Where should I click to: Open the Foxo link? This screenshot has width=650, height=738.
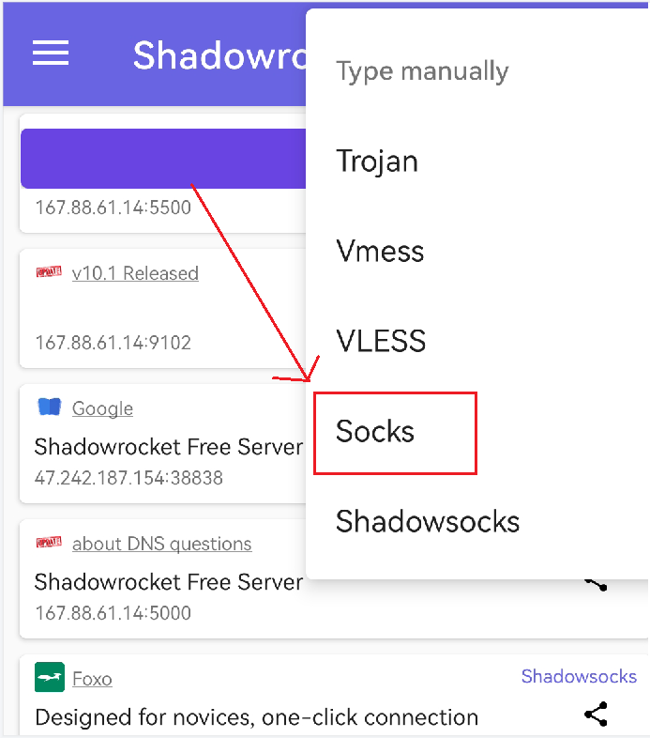pos(92,679)
